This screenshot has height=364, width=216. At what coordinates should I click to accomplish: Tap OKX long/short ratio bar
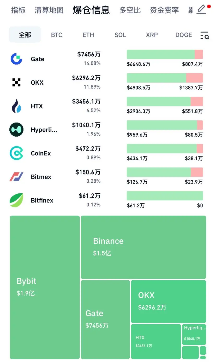click(165, 78)
